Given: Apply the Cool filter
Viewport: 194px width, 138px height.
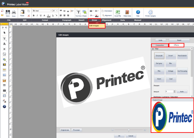Looking at the screenshot, I should [171, 79].
